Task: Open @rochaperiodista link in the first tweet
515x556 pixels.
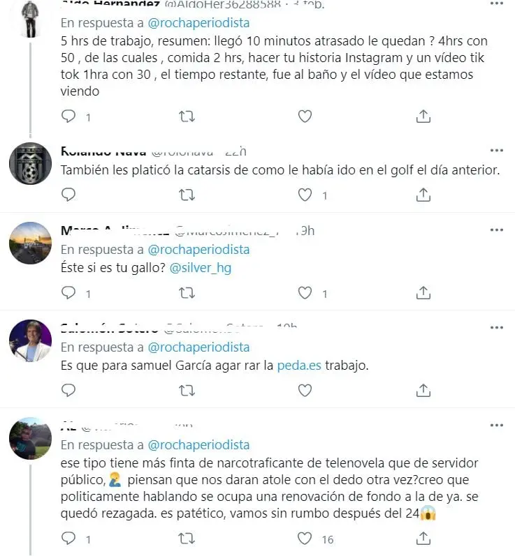Action: click(198, 23)
